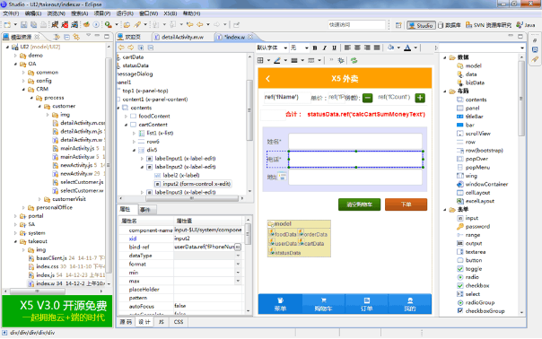Click the green clear cart button

click(359, 204)
